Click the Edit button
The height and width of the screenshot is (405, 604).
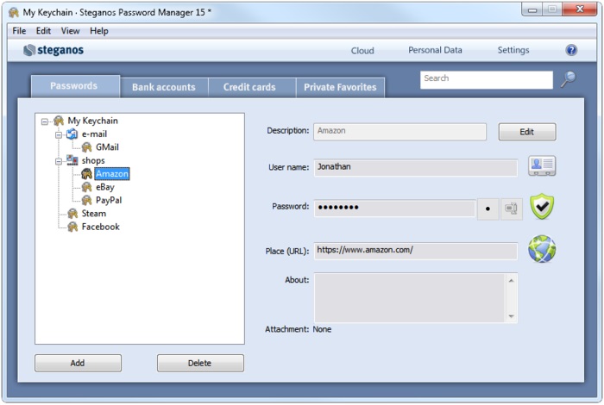[x=526, y=132]
